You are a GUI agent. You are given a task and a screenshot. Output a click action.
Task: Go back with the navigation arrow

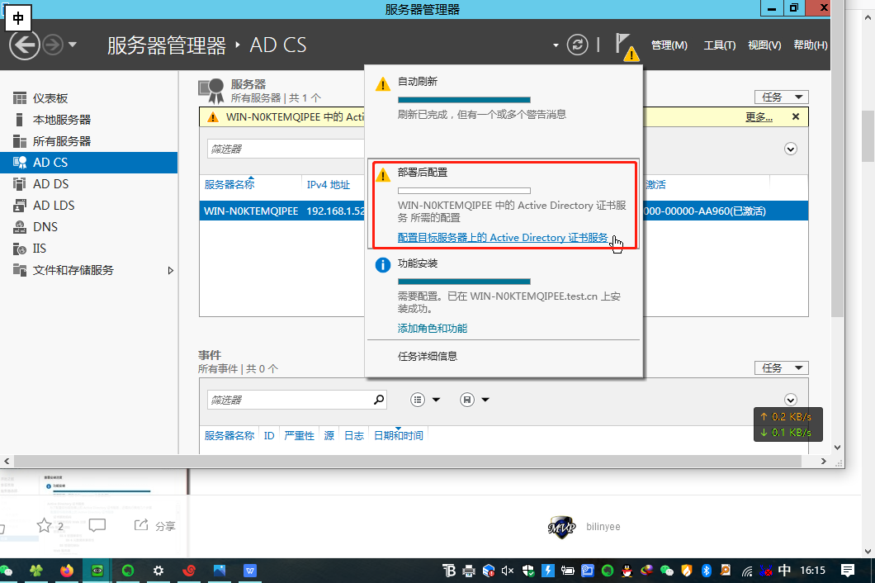[x=25, y=45]
